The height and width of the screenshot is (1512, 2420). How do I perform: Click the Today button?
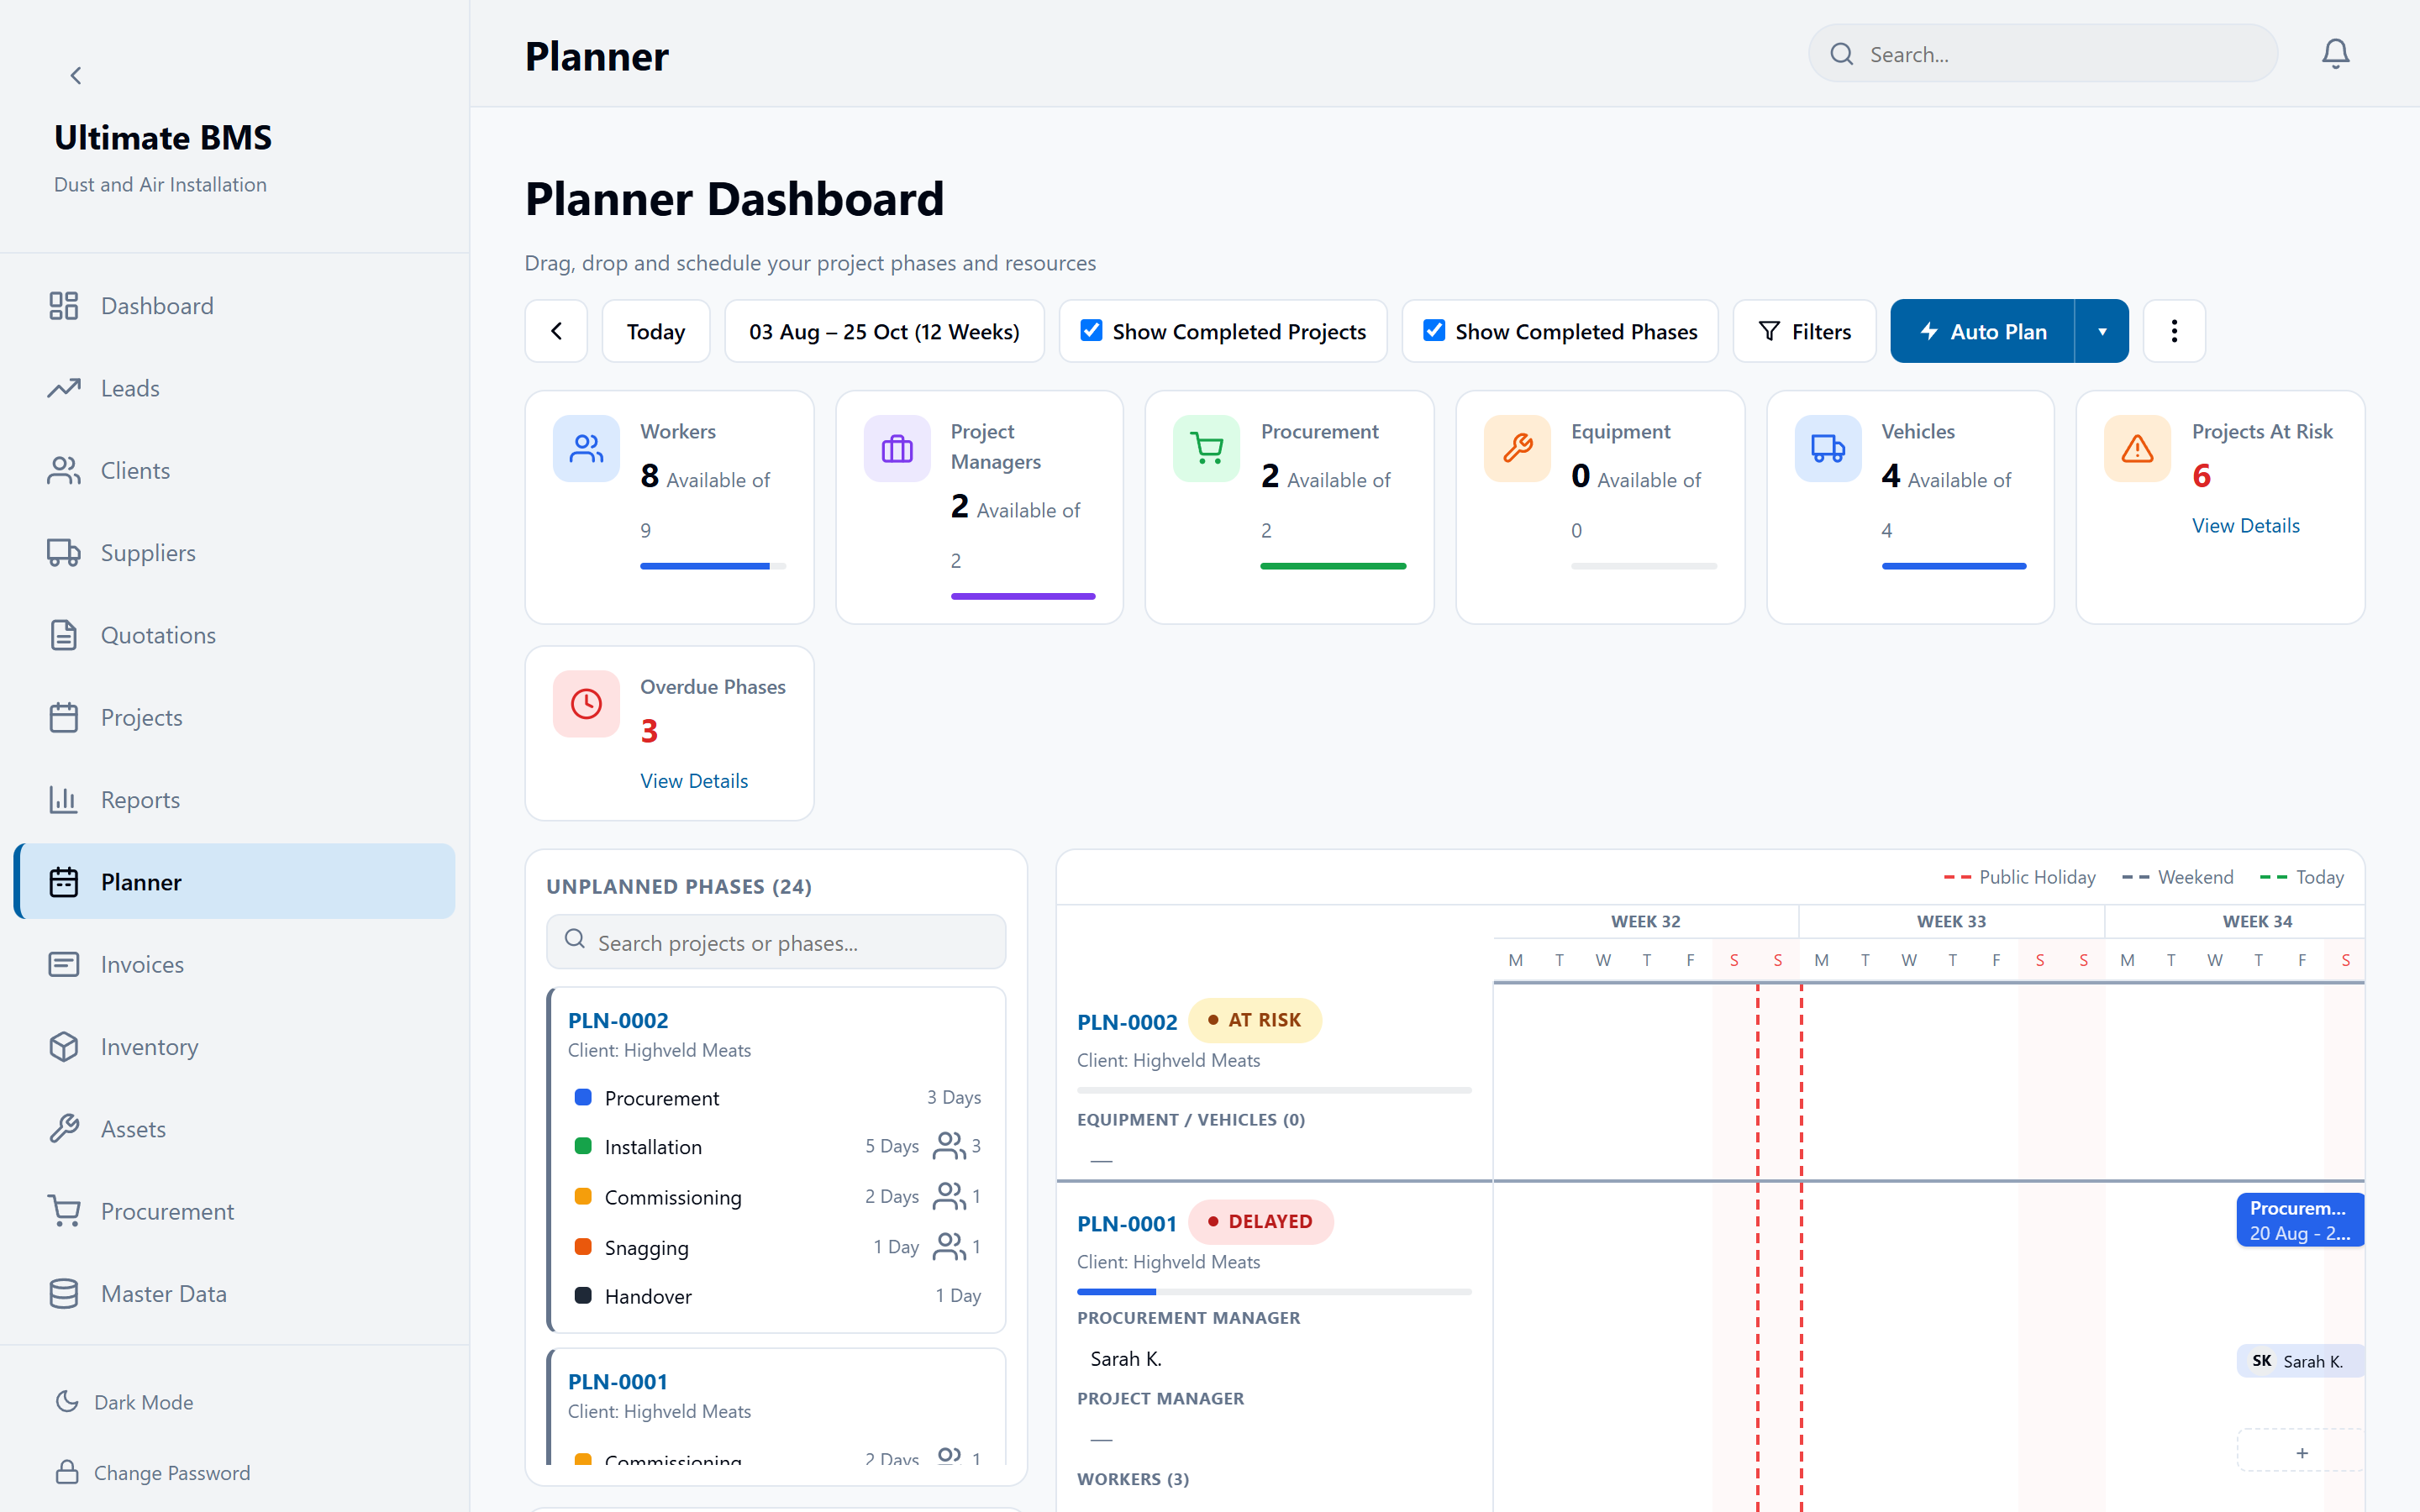[x=656, y=331]
